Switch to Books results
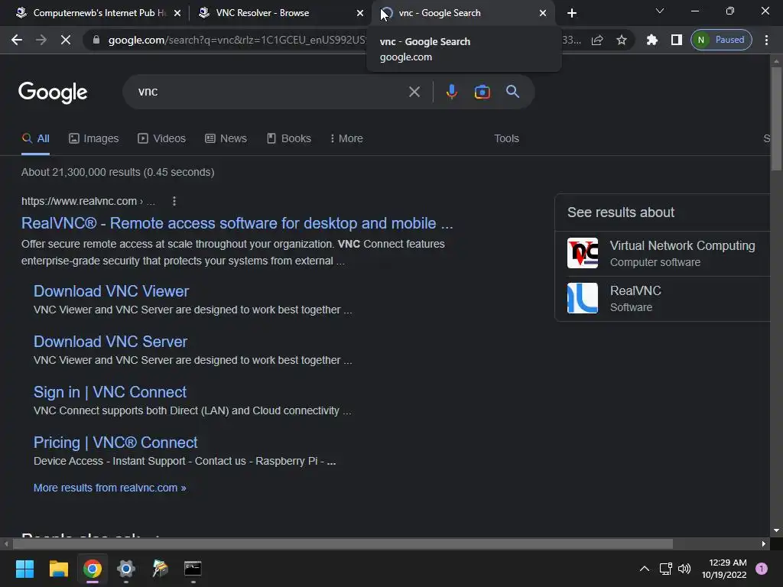Screen dimensions: 783x587 tap(288, 139)
